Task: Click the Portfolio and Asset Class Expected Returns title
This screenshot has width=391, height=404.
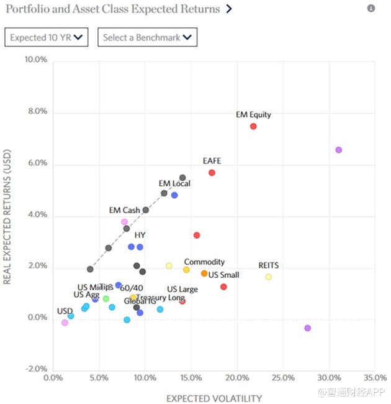Action: tap(112, 9)
